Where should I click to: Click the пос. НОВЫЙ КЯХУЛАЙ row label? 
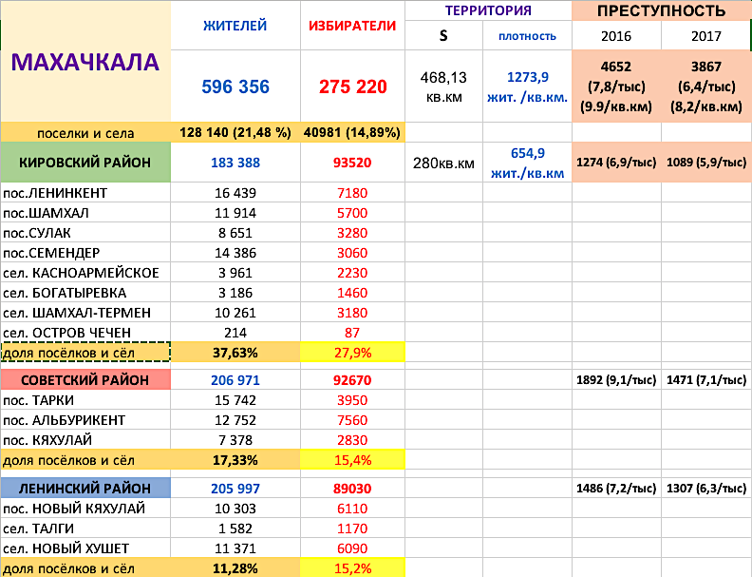click(85, 509)
